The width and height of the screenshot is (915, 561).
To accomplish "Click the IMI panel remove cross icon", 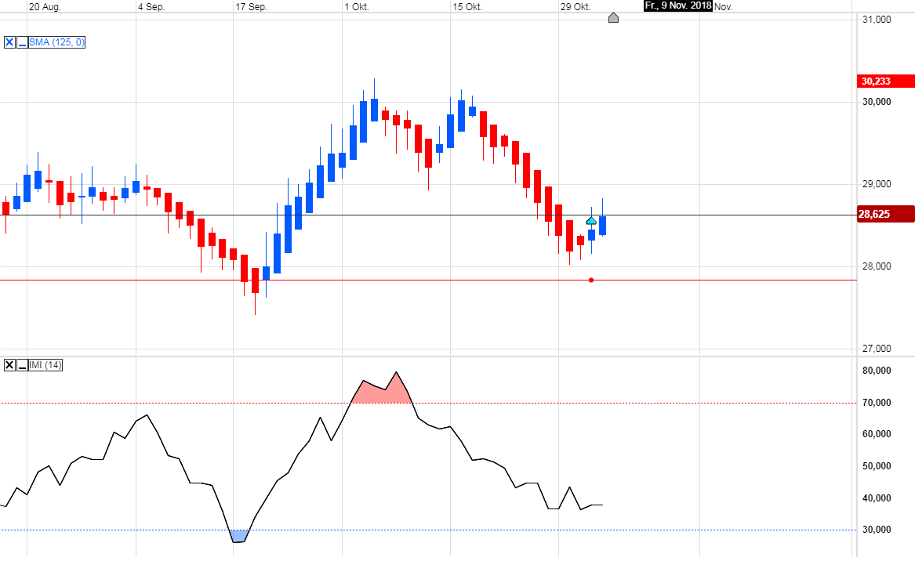I will [x=9, y=365].
